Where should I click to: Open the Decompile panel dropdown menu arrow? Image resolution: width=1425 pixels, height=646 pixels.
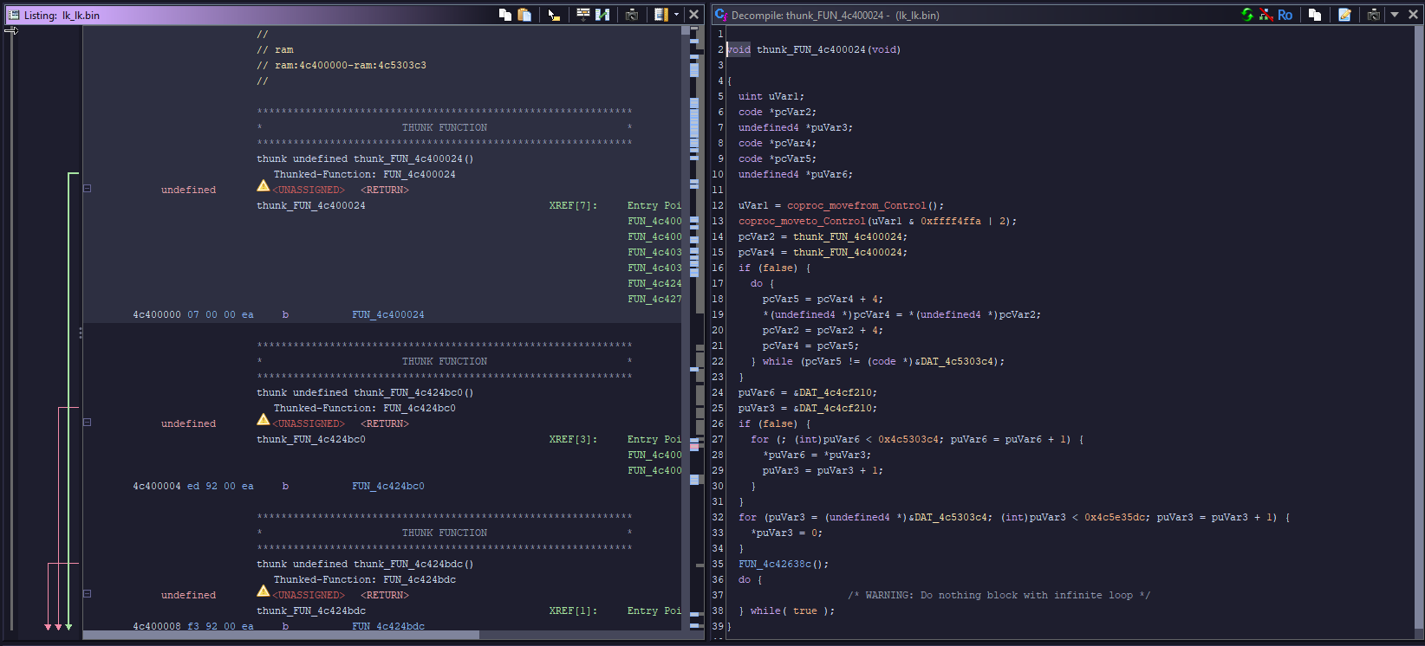(x=1394, y=15)
